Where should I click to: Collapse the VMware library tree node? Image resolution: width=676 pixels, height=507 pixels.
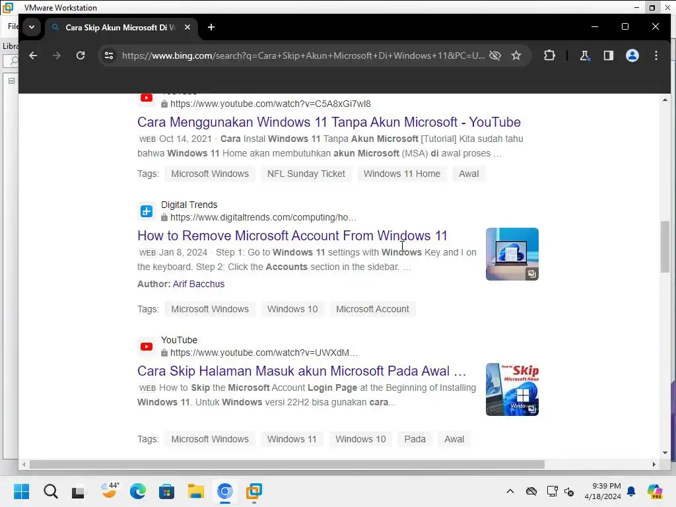point(12,81)
